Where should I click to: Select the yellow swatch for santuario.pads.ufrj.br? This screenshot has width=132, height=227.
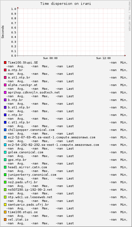click(5, 205)
